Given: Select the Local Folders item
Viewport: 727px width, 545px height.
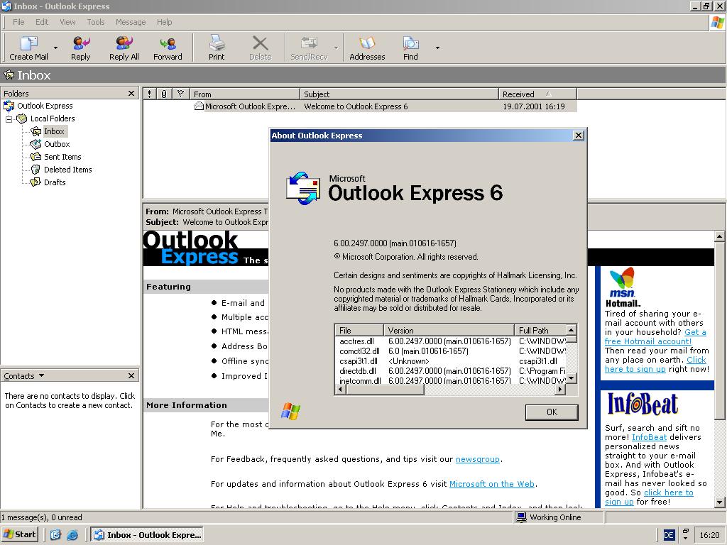Looking at the screenshot, I should tap(53, 119).
